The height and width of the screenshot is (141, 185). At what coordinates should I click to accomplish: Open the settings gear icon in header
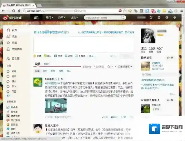(x=167, y=17)
